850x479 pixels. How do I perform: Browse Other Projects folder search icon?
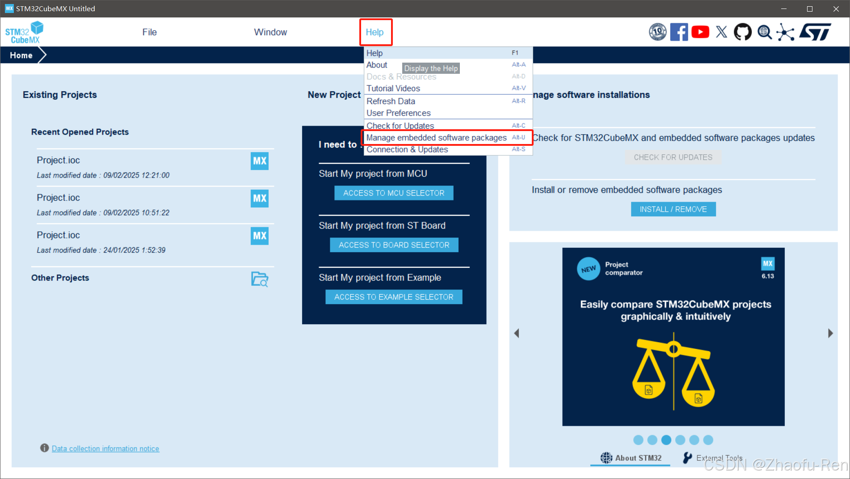point(260,279)
